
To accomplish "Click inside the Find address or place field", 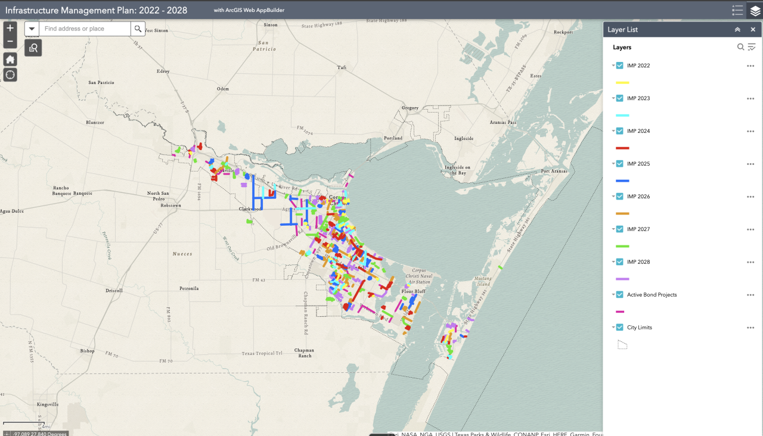I will tap(83, 28).
